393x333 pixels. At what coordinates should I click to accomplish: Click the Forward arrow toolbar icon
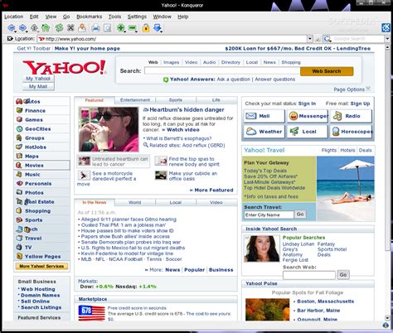coord(23,27)
